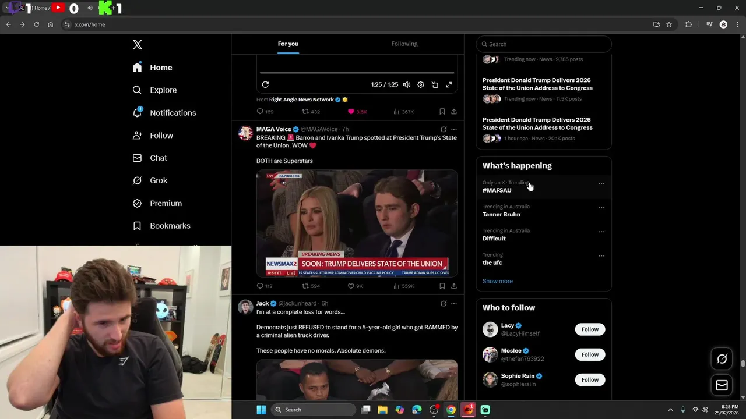The height and width of the screenshot is (419, 746).
Task: Open the Explore section
Action: coord(155,90)
